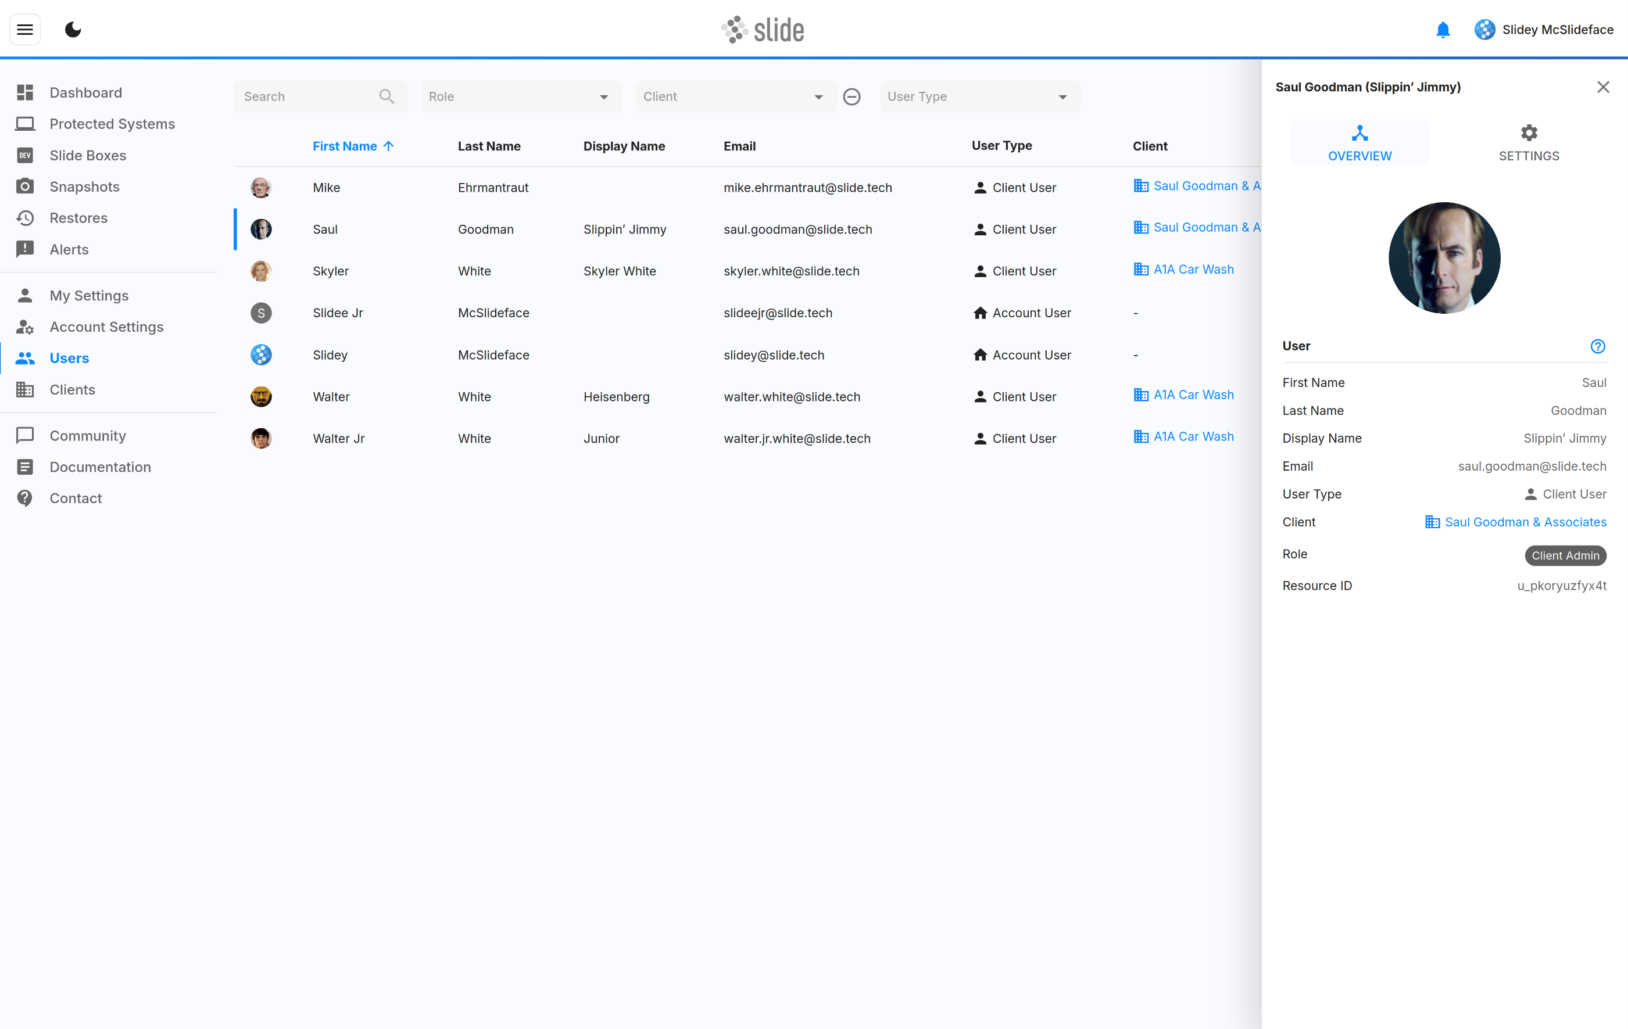Click the Client Admin role badge

click(1565, 555)
